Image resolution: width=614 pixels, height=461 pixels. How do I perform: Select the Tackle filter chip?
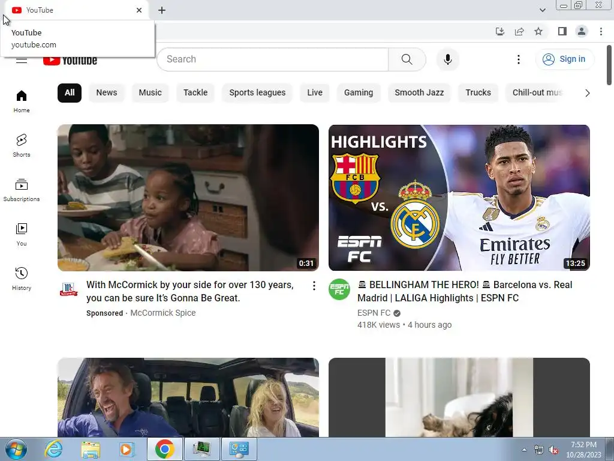pos(195,93)
